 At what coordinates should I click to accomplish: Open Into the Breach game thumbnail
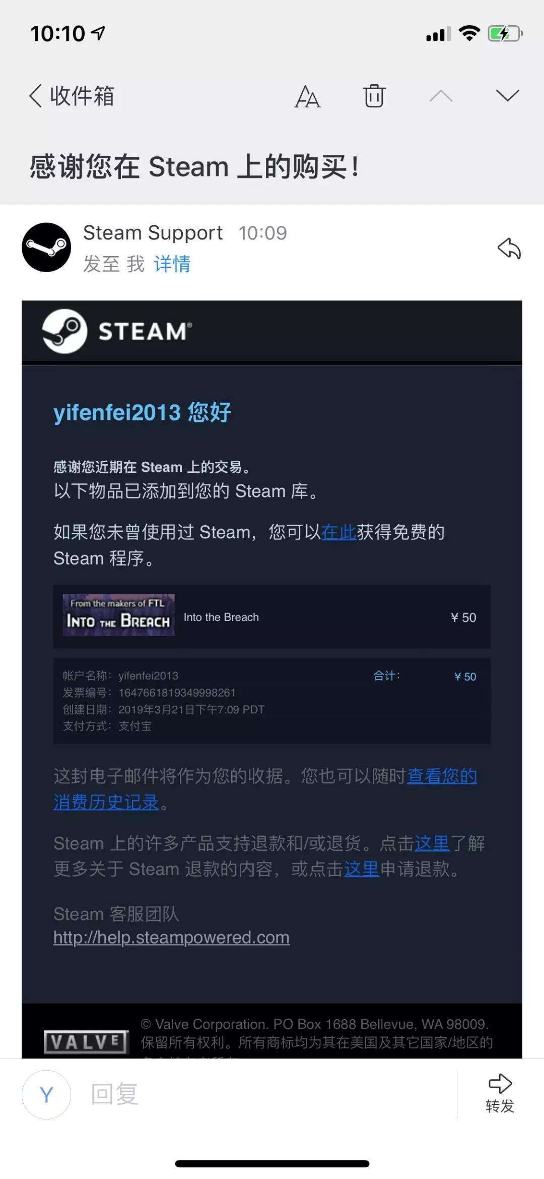point(118,615)
